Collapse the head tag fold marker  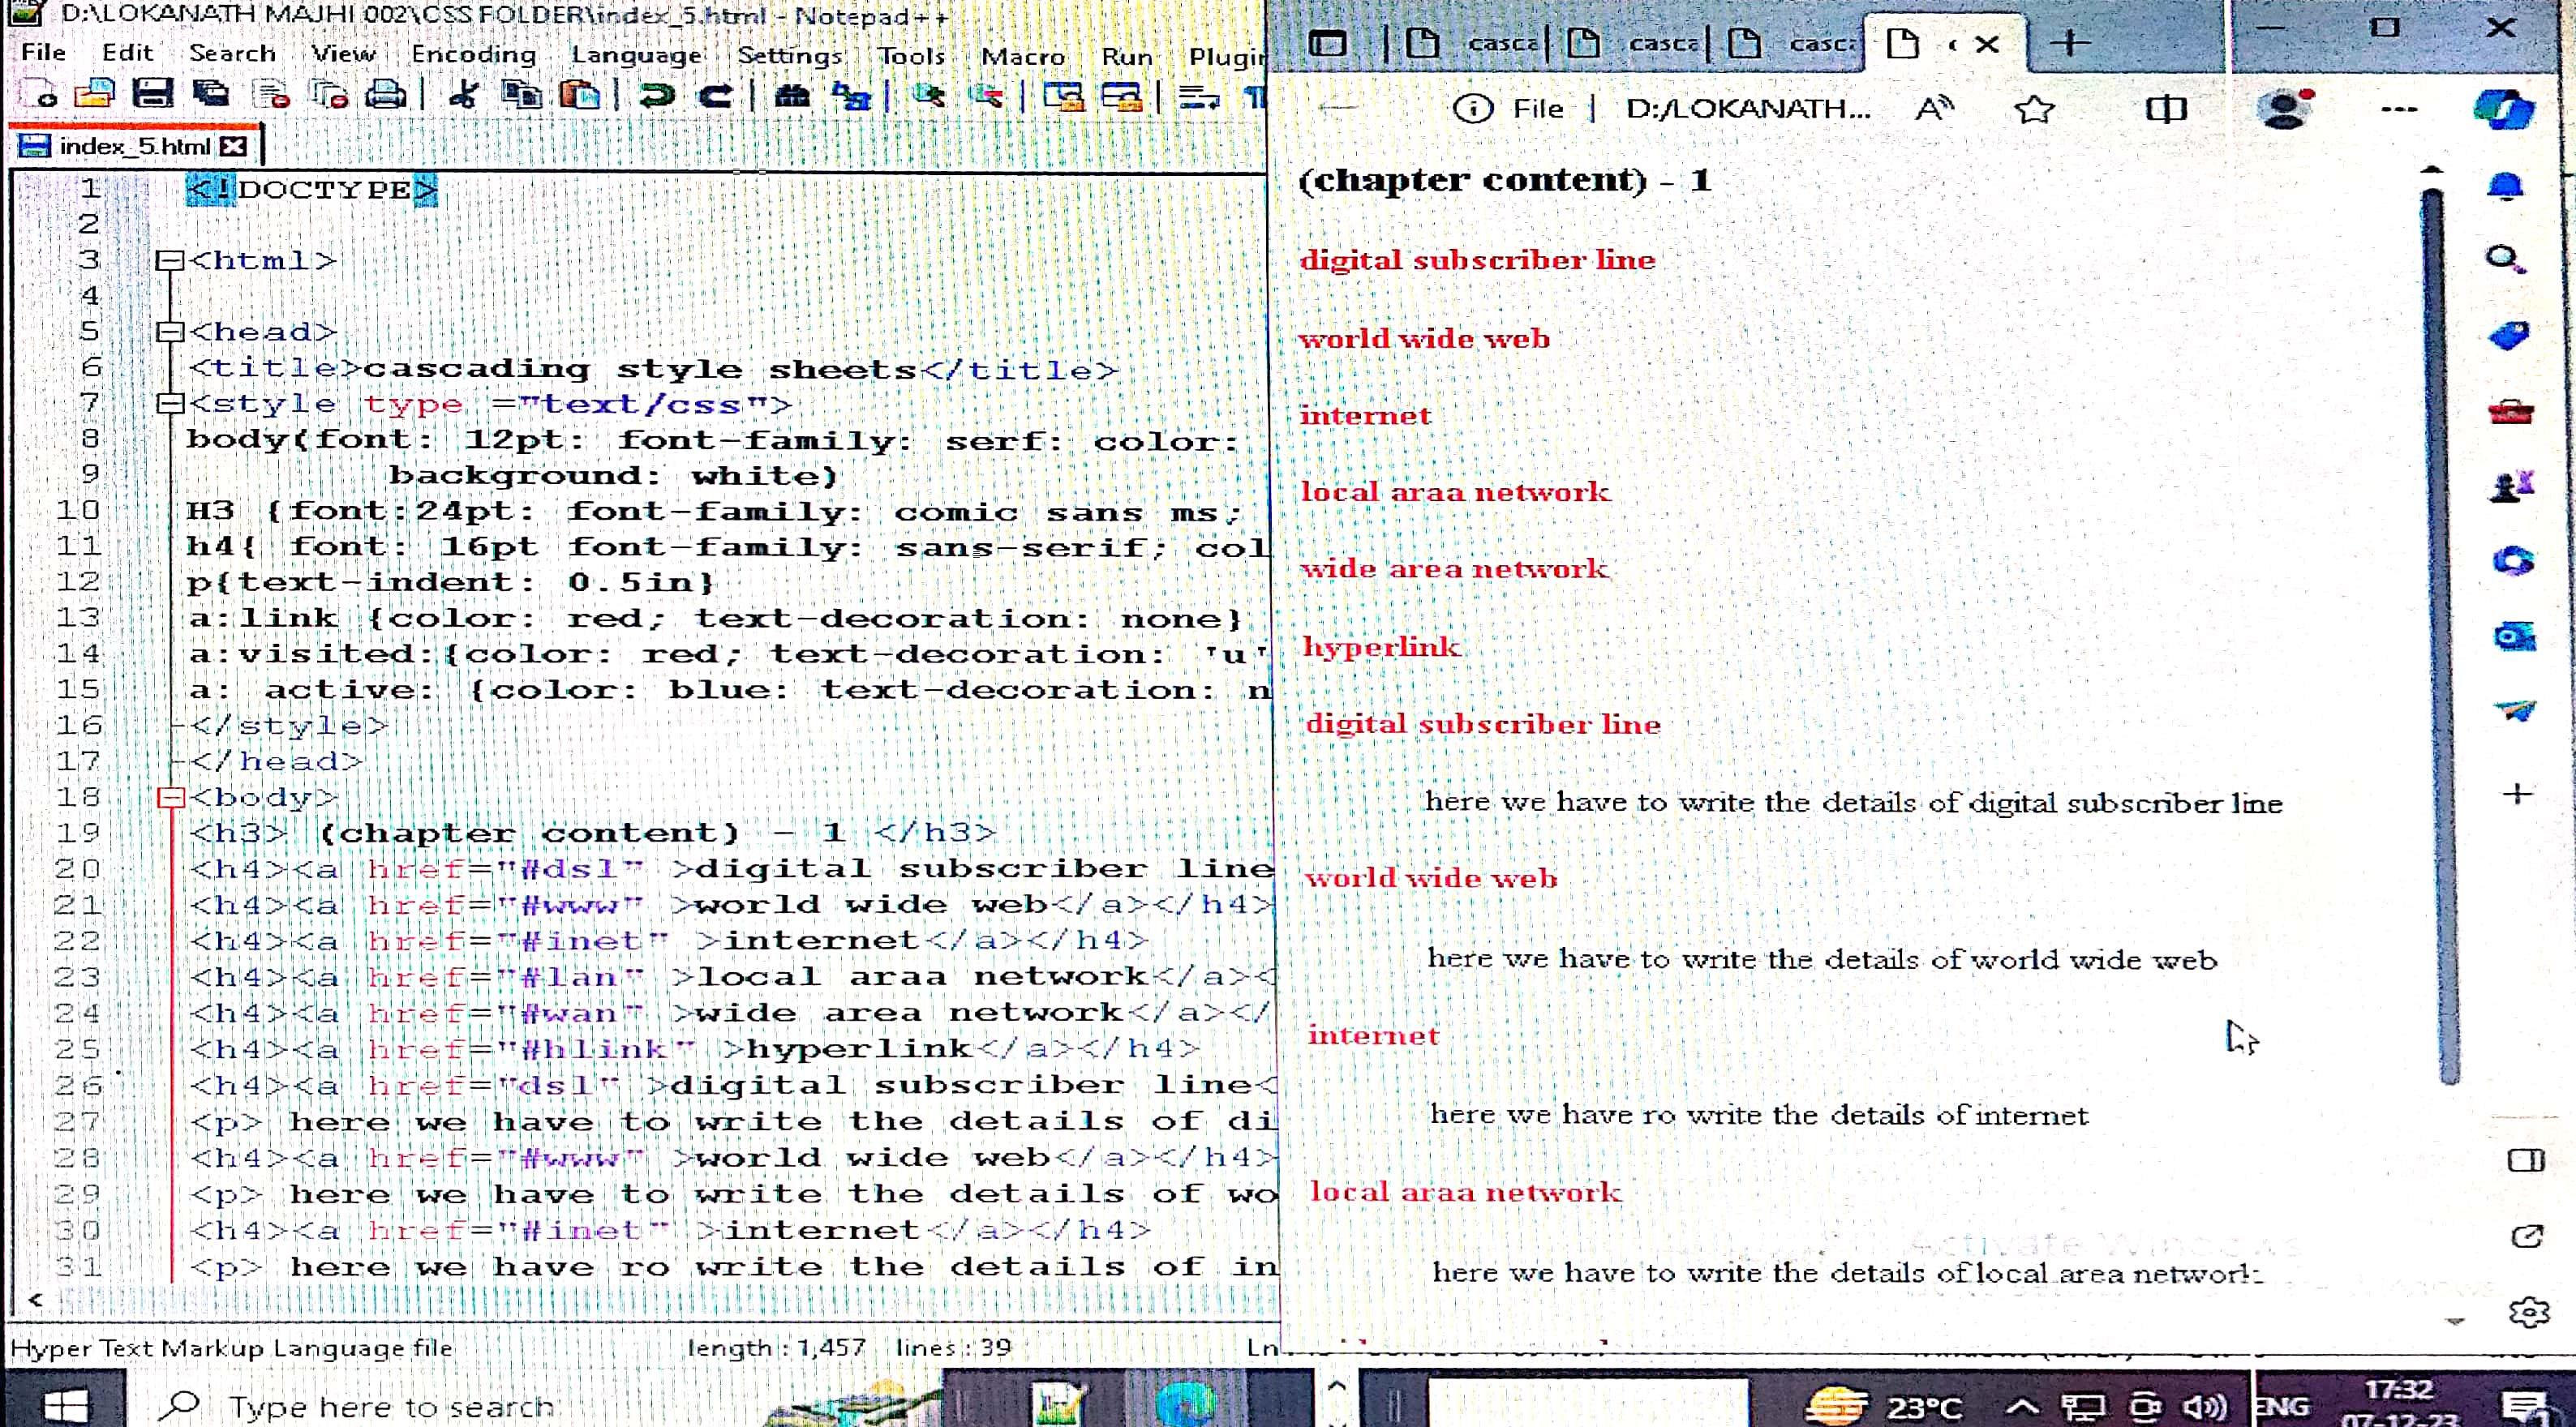[x=170, y=332]
